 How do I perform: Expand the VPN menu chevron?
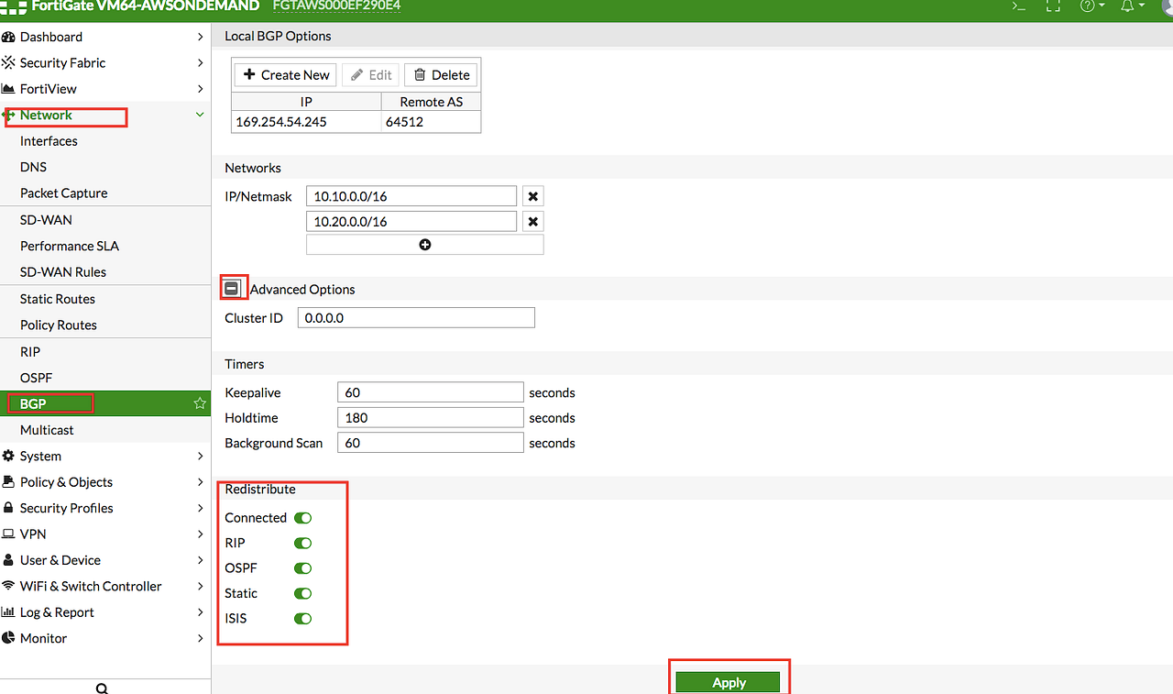click(x=200, y=534)
